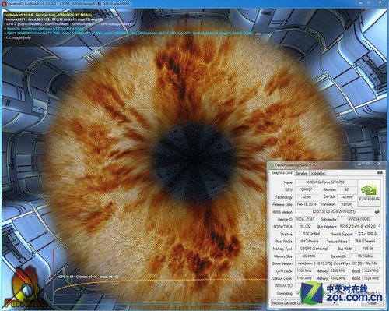Click the Memory field in Default Clock row
The height and width of the screenshot is (311, 389).
pyautogui.click(x=338, y=278)
